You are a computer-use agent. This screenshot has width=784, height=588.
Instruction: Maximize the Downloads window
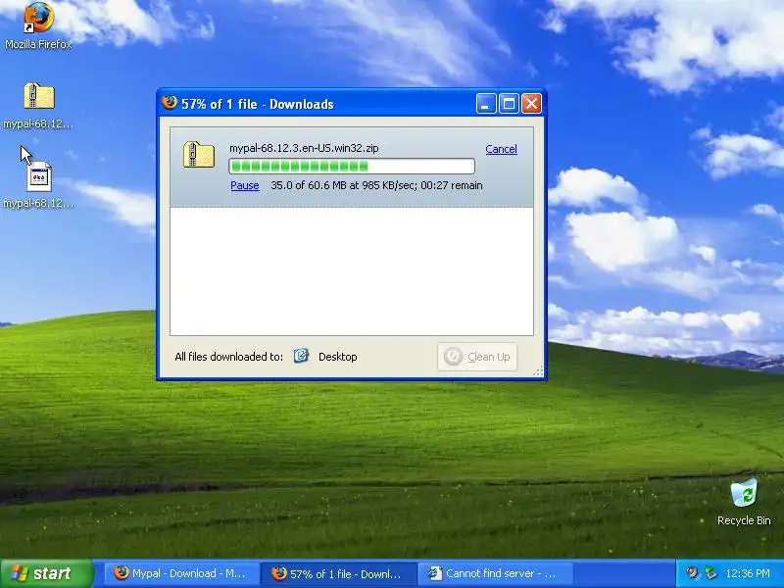pos(509,104)
